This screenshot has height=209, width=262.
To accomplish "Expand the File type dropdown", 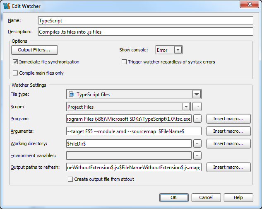I will (197, 94).
